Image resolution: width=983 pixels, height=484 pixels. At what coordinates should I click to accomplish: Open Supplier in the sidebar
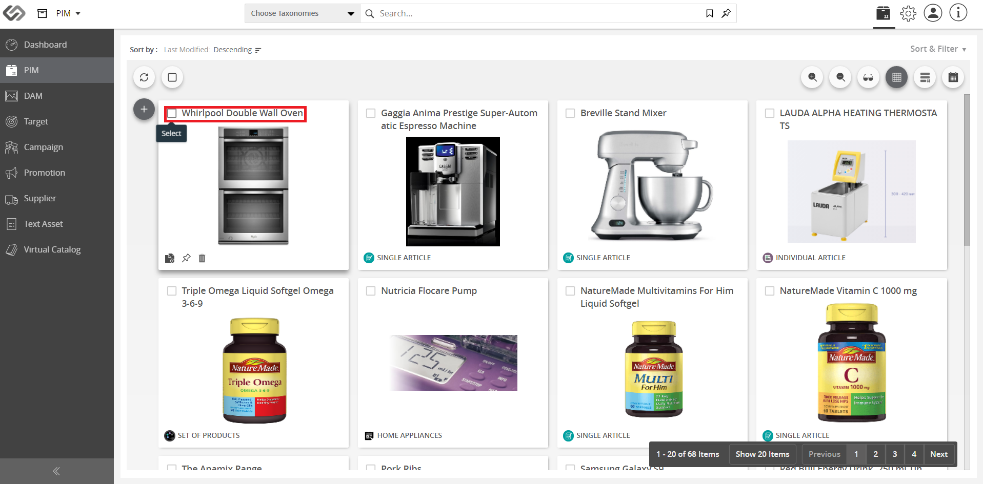point(57,198)
